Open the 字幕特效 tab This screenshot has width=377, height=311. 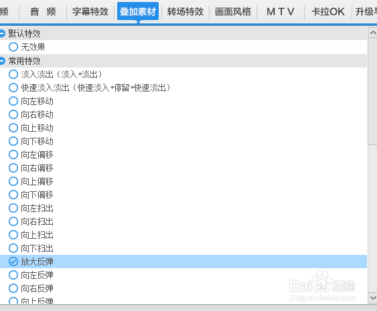pos(90,11)
